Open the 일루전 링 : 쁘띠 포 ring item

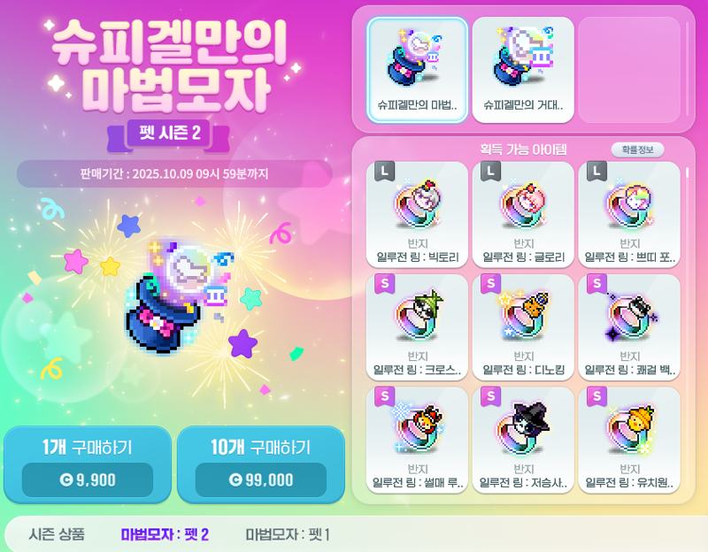[629, 215]
